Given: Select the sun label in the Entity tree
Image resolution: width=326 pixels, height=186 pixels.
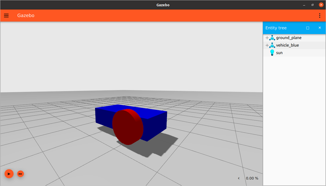Looking at the screenshot, I should tap(279, 53).
